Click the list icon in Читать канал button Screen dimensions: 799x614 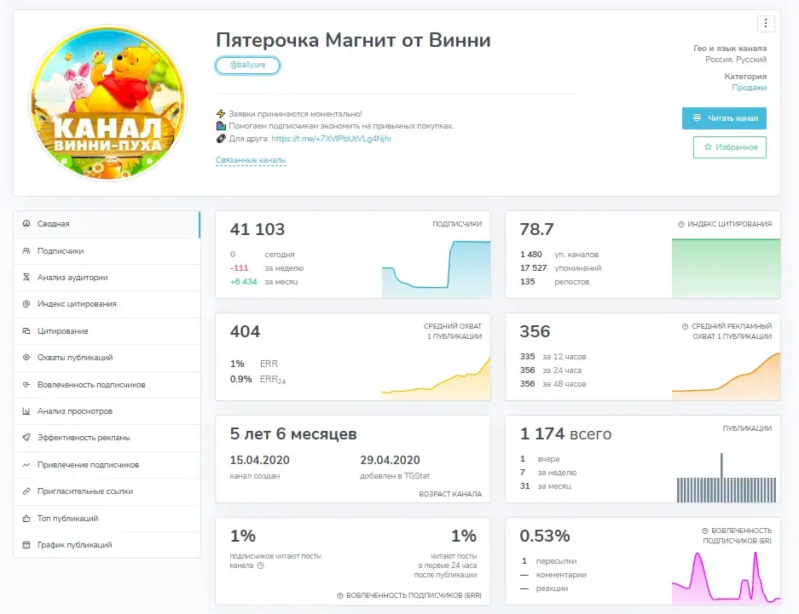697,118
